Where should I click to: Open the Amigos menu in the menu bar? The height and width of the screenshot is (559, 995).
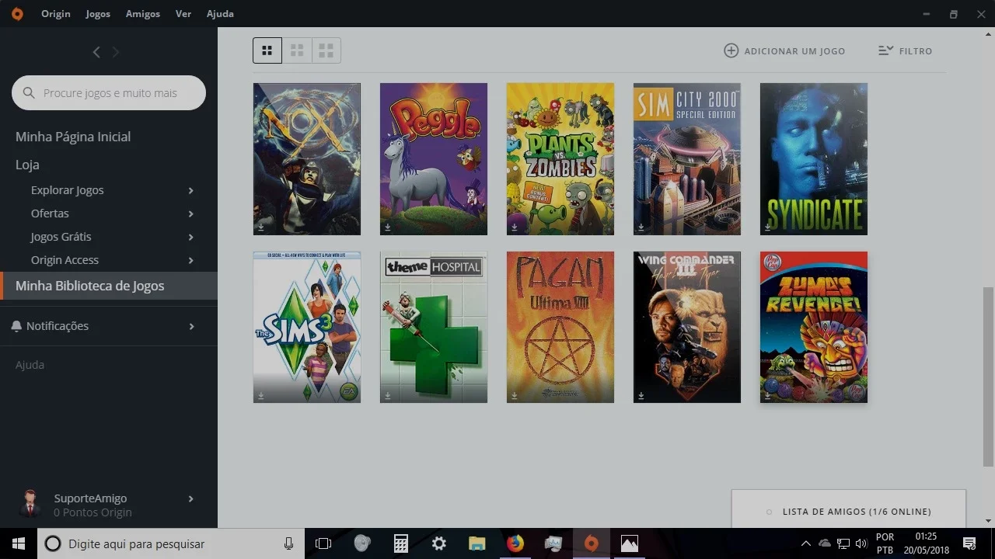tap(143, 14)
